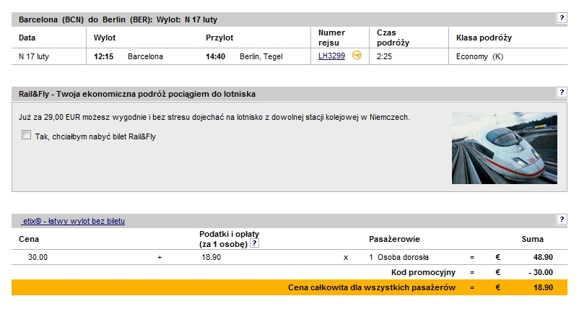579x309 pixels.
Task: Click the 'Numer rejsu' column header
Action: tap(331, 38)
